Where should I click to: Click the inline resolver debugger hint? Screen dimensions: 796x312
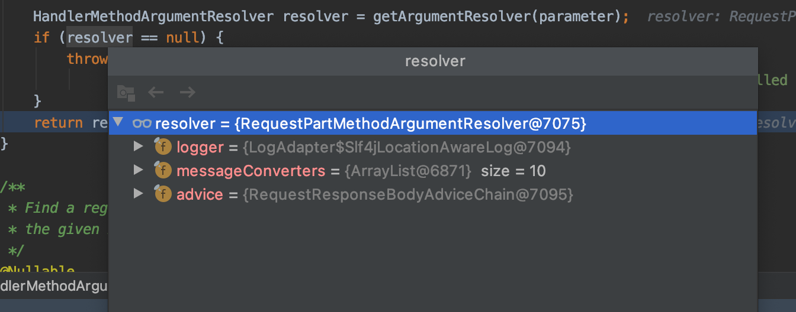[x=721, y=17]
